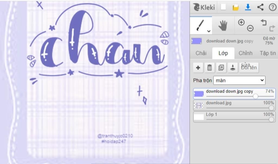This screenshot has width=278, height=164.
Task: Select the download.jpg layer
Action: point(234,105)
